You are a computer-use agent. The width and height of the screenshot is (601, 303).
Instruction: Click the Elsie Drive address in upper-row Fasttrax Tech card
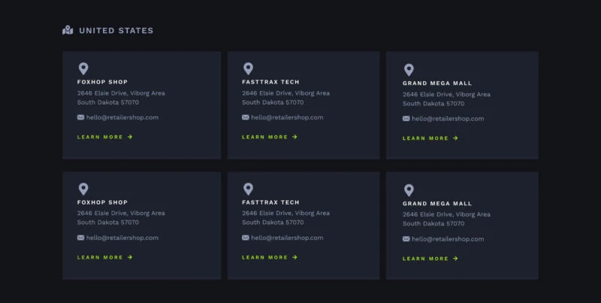point(286,98)
